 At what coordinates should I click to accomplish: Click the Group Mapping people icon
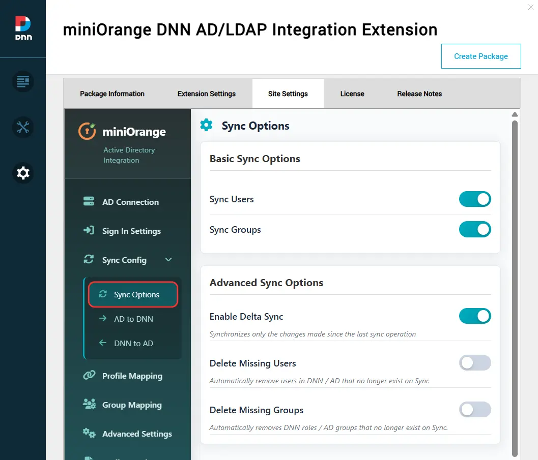click(x=89, y=404)
